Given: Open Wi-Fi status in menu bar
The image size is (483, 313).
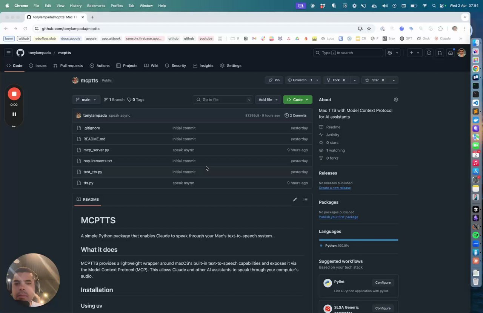Looking at the screenshot, I should [x=425, y=6].
